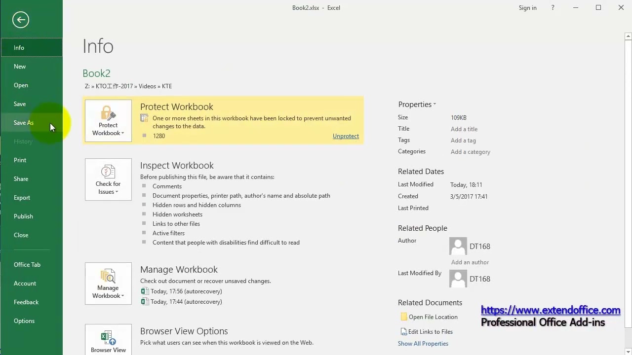This screenshot has width=632, height=355.
Task: Open the Help question mark icon
Action: 553,8
